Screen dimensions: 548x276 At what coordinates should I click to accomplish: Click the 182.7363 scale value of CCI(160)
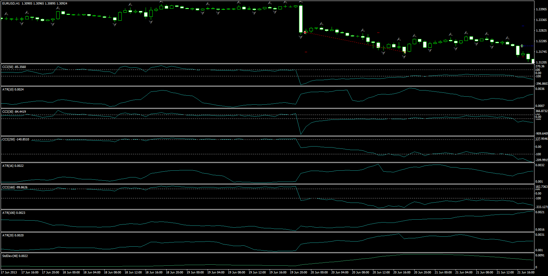[542, 187]
